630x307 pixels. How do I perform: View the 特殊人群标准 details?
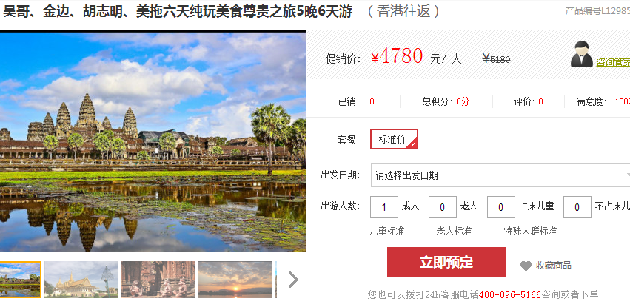pyautogui.click(x=530, y=231)
